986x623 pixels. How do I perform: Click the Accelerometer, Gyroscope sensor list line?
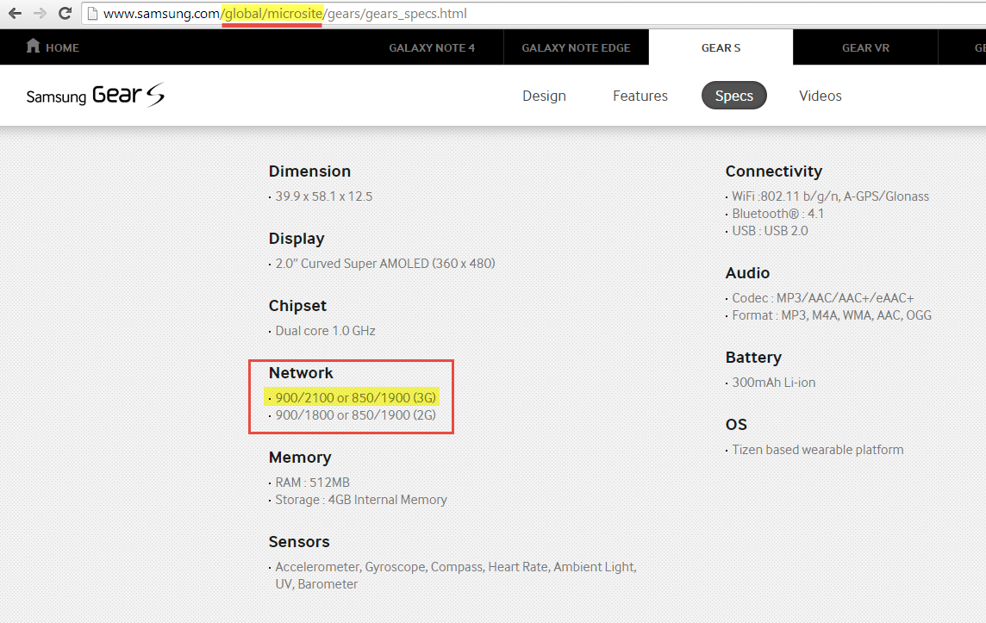pyautogui.click(x=456, y=566)
